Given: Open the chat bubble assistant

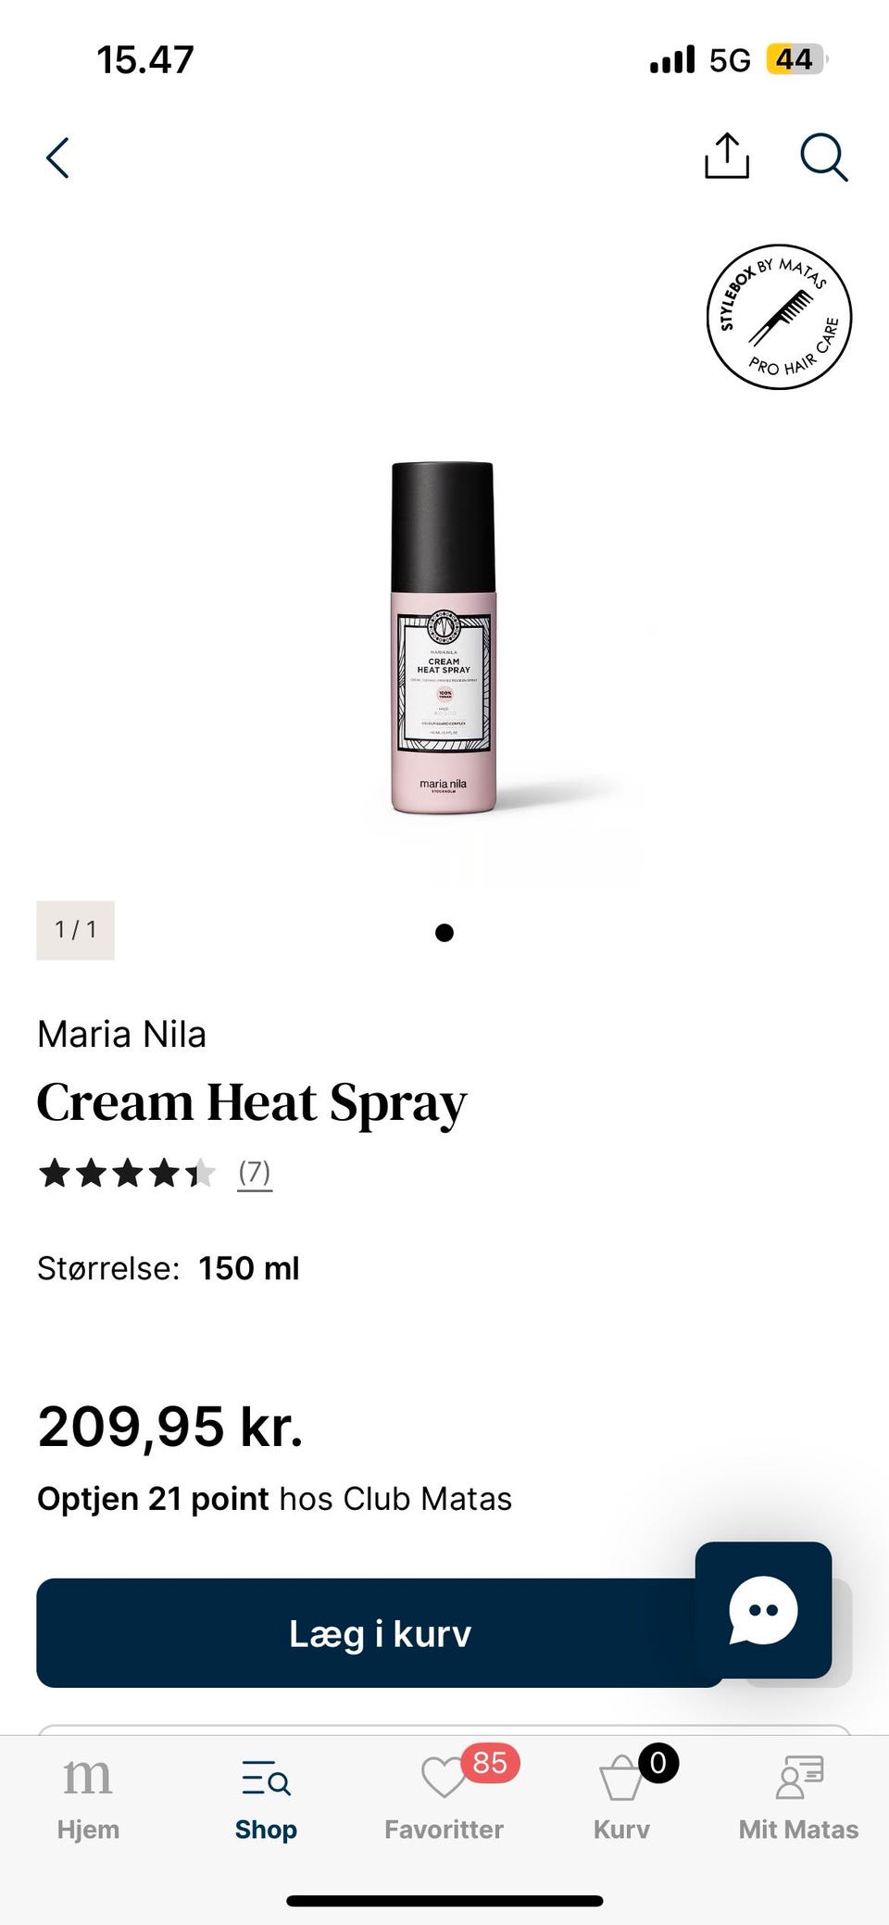Looking at the screenshot, I should [x=763, y=1610].
